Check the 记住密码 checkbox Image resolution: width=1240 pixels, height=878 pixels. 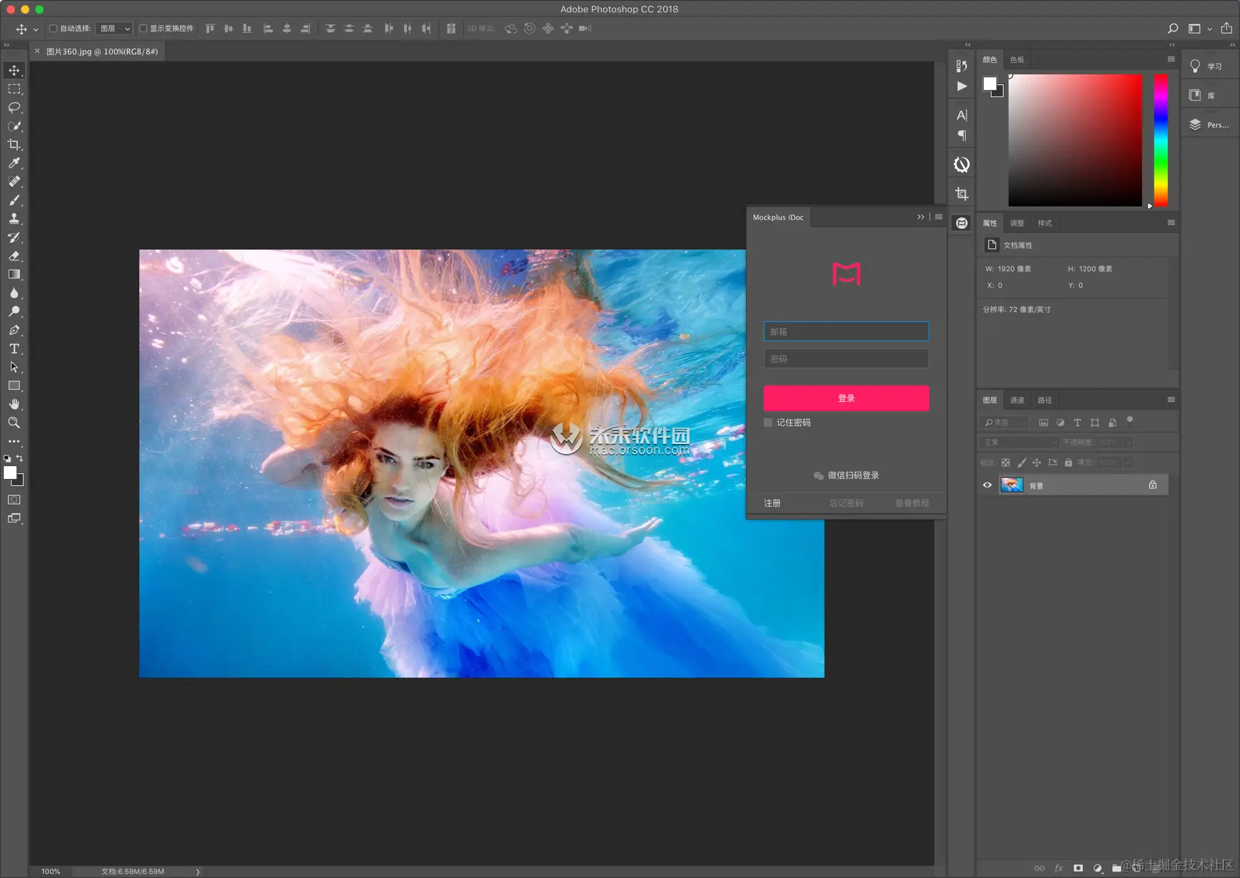point(768,423)
